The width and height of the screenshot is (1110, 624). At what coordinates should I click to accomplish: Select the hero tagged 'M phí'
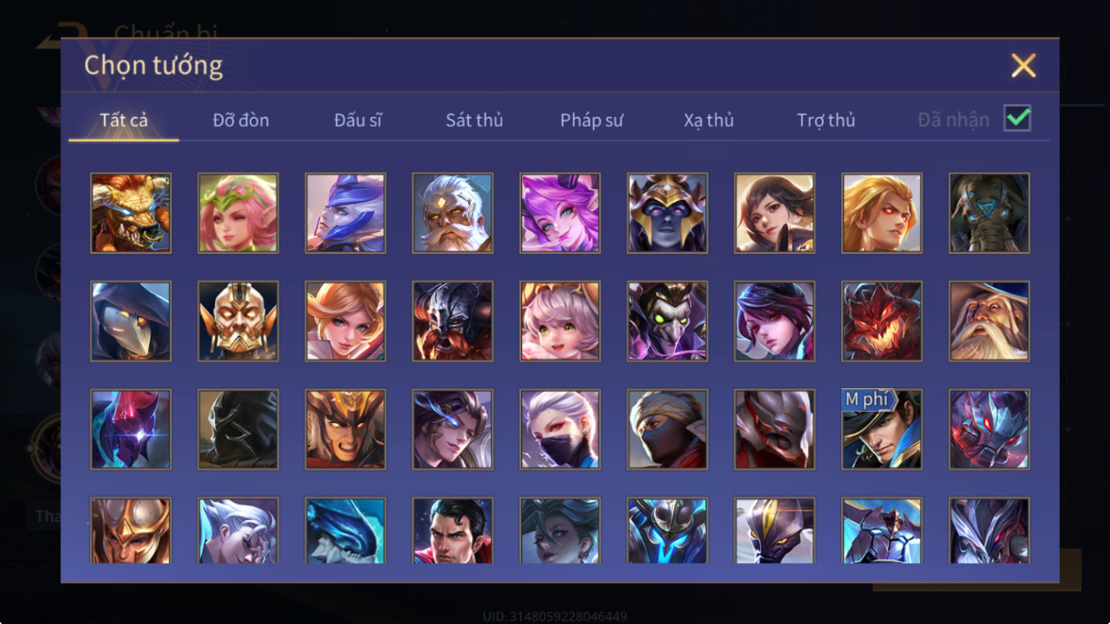pos(882,429)
